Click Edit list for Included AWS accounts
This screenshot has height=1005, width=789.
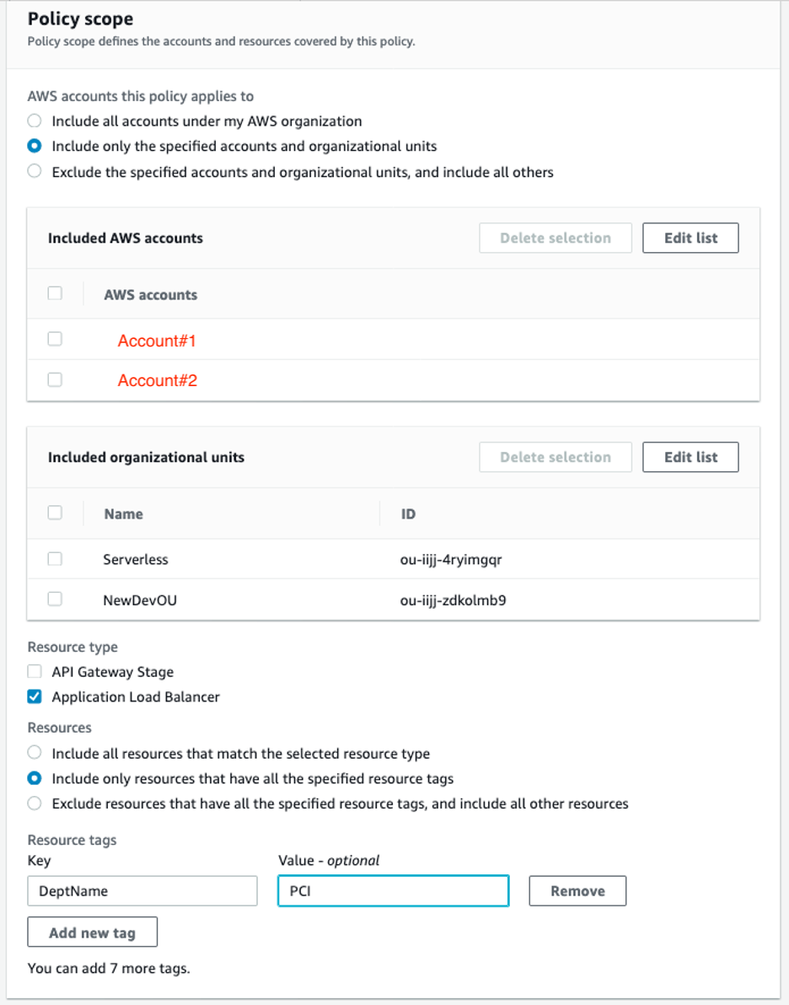pyautogui.click(x=690, y=238)
